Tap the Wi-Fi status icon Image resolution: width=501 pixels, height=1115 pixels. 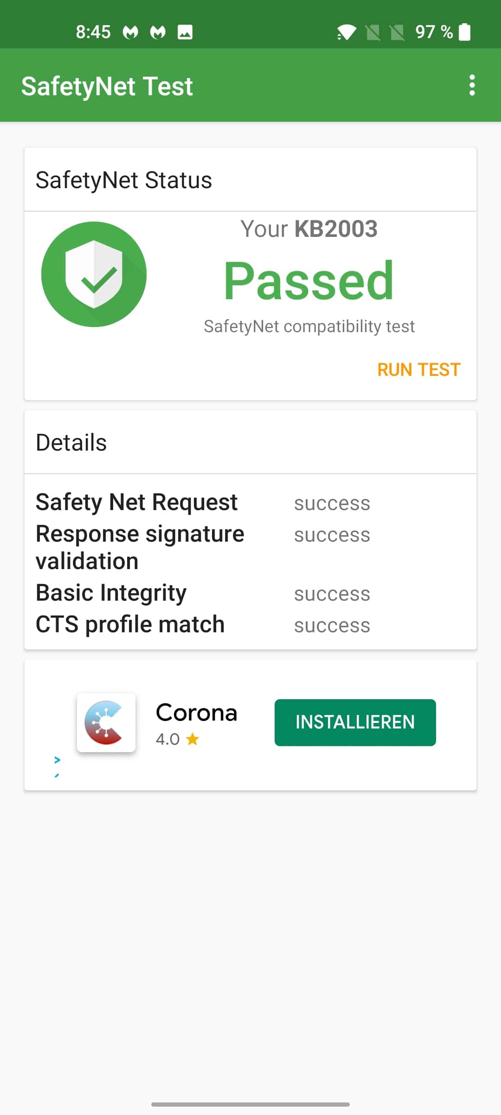[x=347, y=32]
